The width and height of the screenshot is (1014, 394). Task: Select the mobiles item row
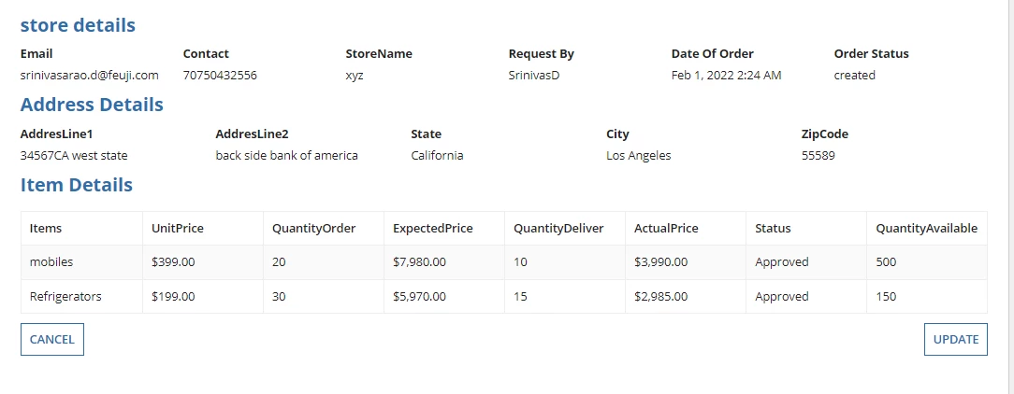click(x=504, y=262)
